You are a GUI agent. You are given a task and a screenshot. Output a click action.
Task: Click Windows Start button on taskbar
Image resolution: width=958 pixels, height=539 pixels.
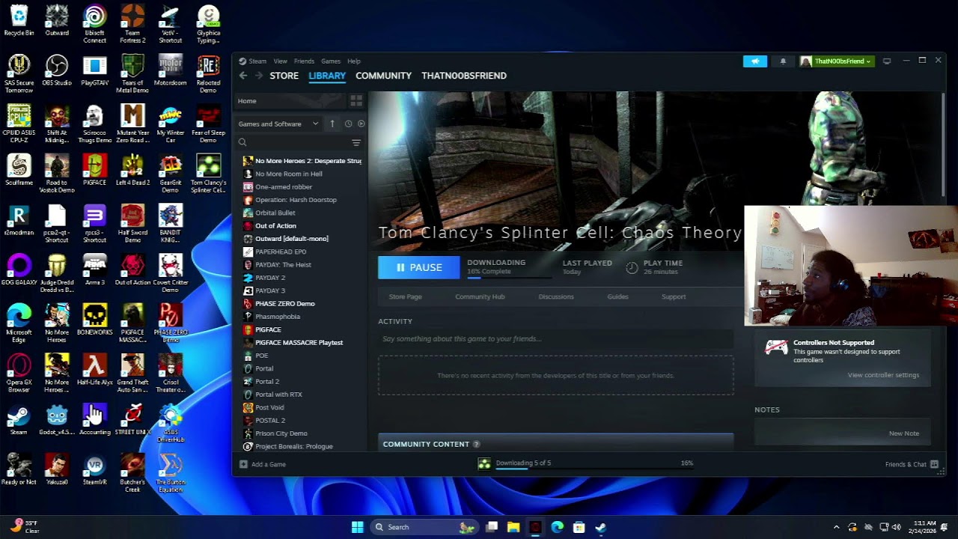(x=357, y=527)
